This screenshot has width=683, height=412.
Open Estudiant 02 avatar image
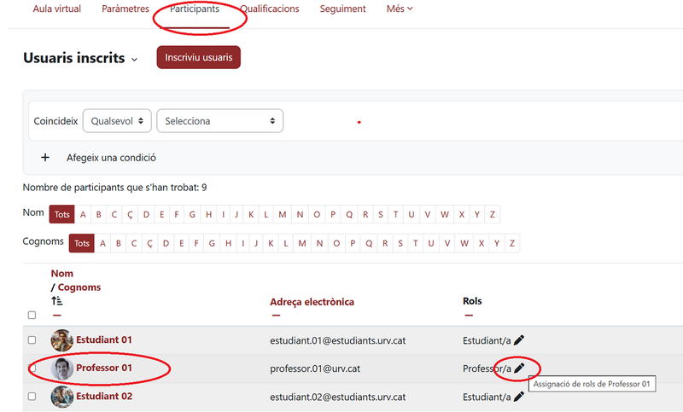[61, 397]
